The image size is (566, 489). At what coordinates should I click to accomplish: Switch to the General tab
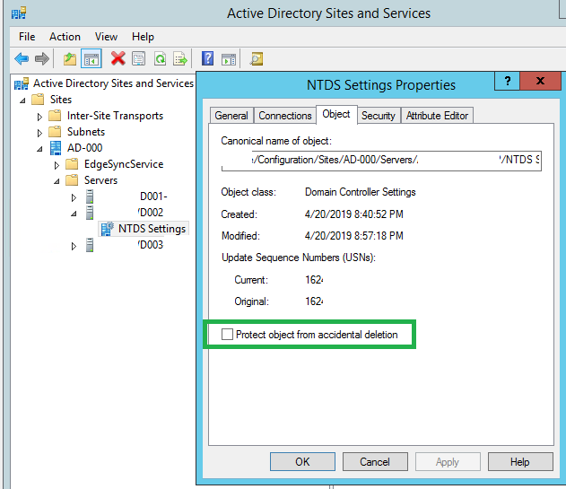[231, 116]
